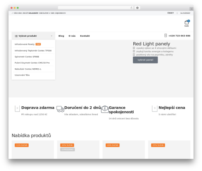Click the Garance spokojenosti heading
Viewport: 202px width, 171px height.
tap(121, 110)
